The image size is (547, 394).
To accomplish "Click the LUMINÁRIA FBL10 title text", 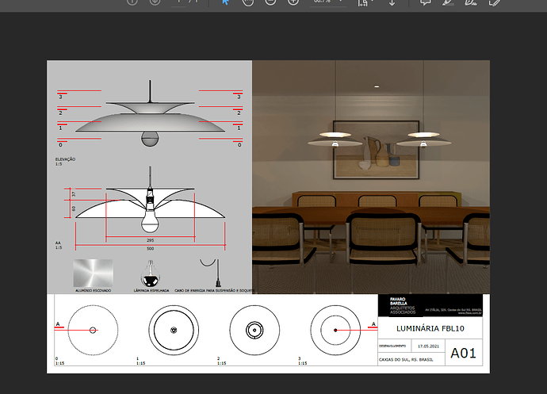I will [430, 328].
